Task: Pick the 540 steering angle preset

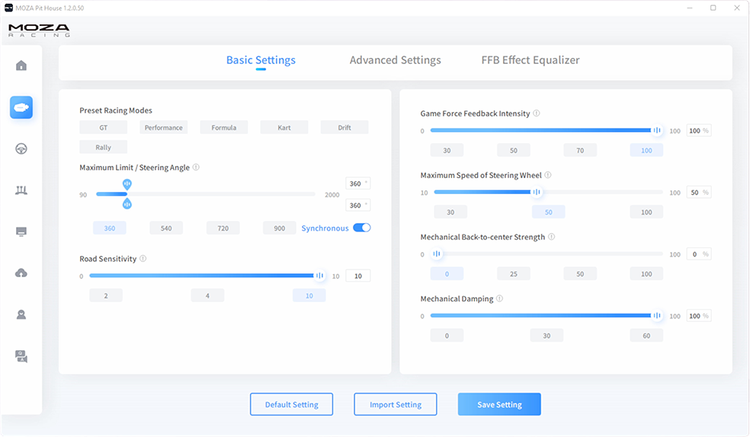Action: [166, 228]
